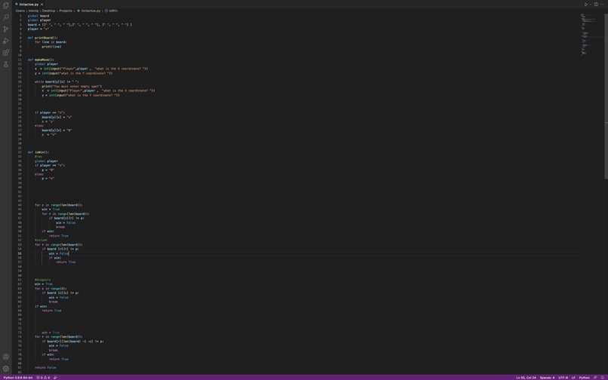Open the Source Control view
This screenshot has height=380, width=608.
point(6,29)
